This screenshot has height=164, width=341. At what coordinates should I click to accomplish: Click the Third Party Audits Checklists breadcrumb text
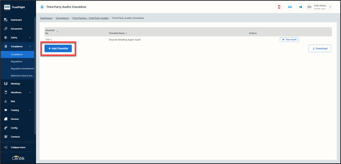tap(128, 18)
